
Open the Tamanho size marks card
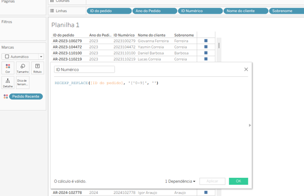[23, 68]
